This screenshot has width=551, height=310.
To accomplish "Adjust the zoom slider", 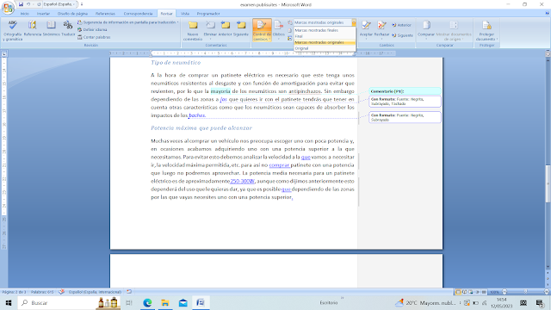I will [x=525, y=292].
